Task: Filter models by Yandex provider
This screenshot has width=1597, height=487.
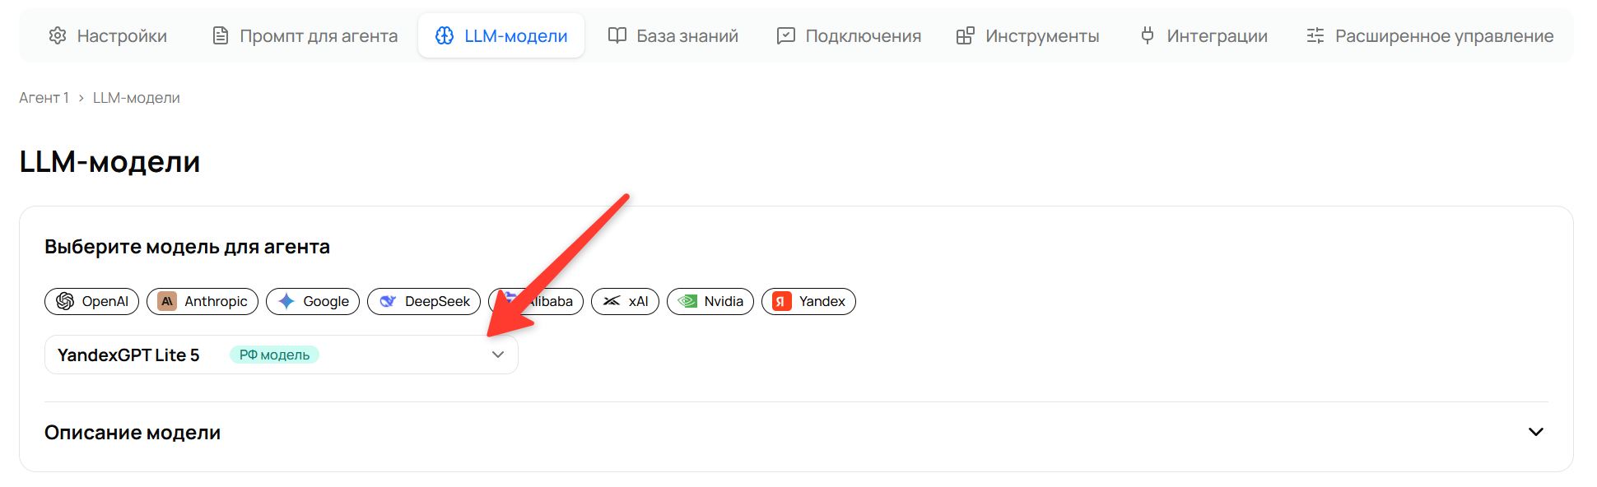Action: pos(808,301)
